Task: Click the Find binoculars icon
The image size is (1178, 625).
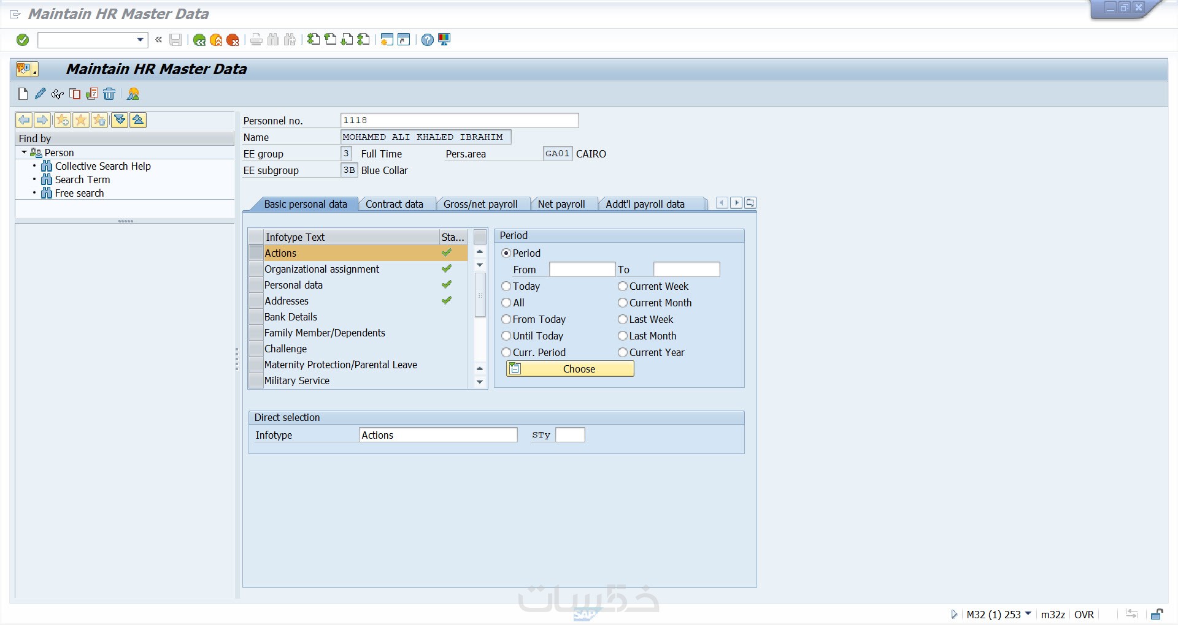Action: click(273, 40)
